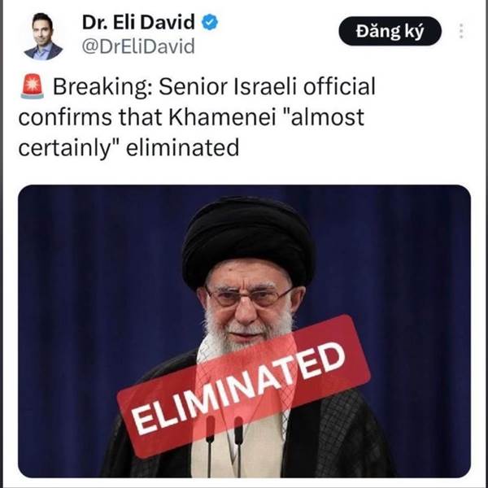Image resolution: width=488 pixels, height=488 pixels.
Task: Visit the @DrEliDavid handle link
Action: [138, 46]
